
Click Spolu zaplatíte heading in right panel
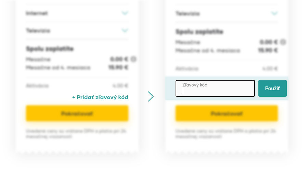(x=200, y=31)
